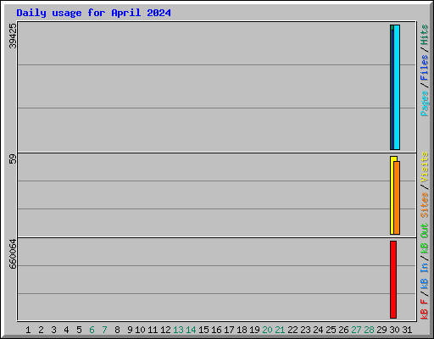Click the red kB F bar for day 30
The image size is (434, 339).
click(393, 280)
